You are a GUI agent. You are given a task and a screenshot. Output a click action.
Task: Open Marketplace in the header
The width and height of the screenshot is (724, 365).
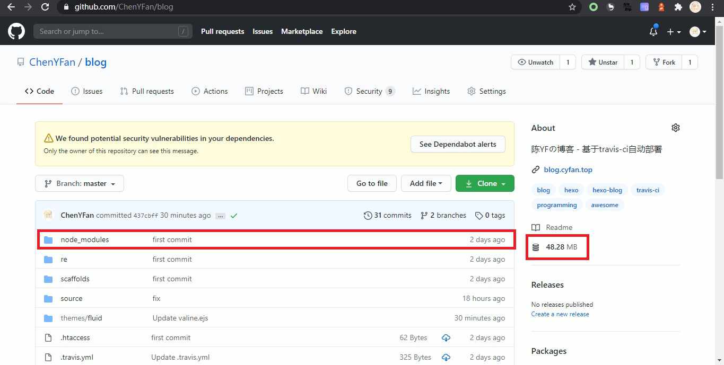[302, 31]
